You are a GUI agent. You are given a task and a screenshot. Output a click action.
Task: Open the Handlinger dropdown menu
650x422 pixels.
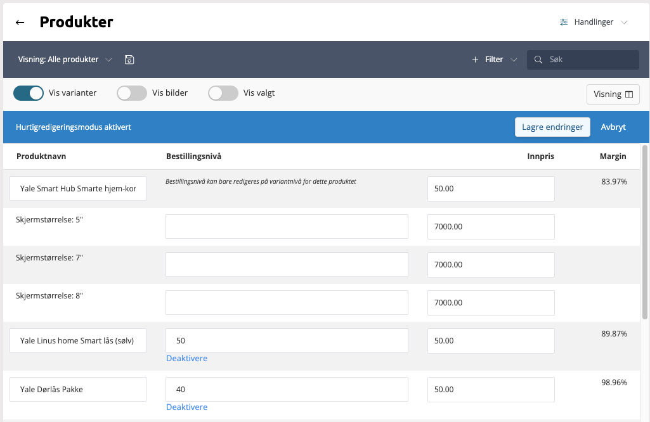(x=594, y=22)
